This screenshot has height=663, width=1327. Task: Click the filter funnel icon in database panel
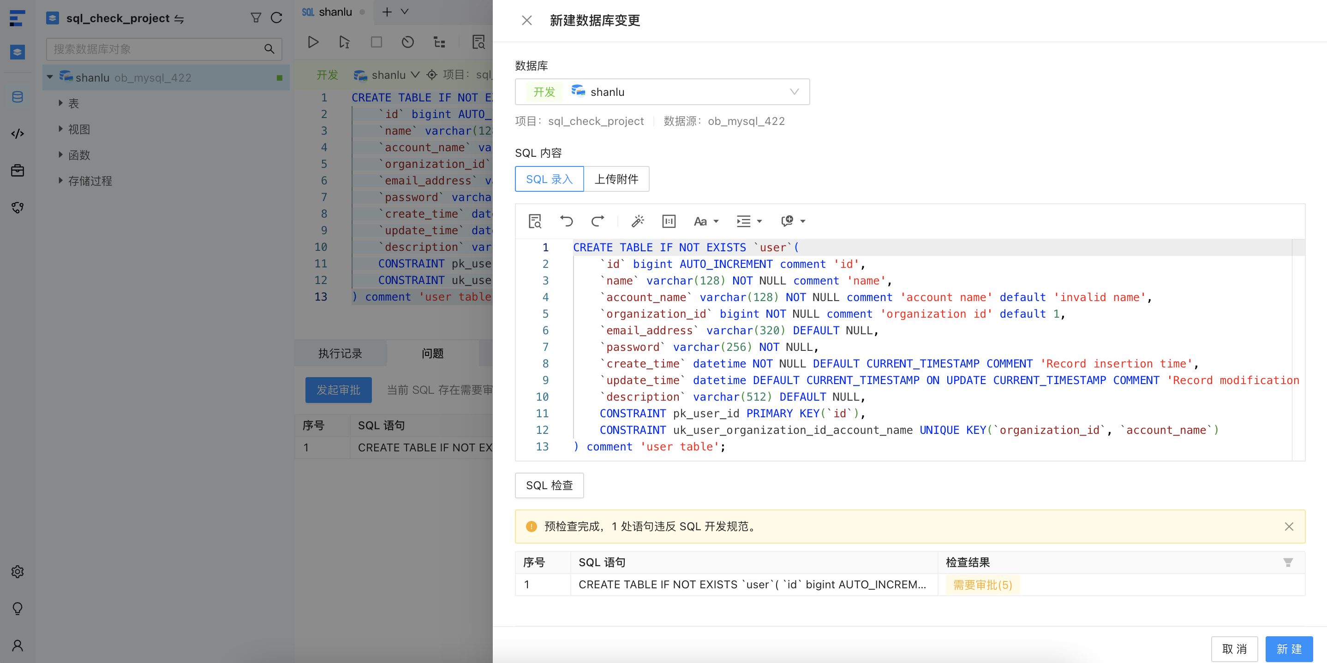(x=256, y=18)
